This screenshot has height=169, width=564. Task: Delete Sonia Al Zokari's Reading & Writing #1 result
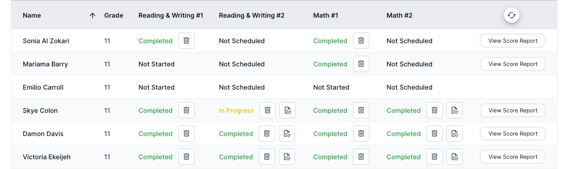tap(186, 41)
